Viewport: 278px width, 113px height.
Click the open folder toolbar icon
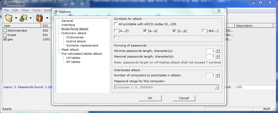coord(9,18)
